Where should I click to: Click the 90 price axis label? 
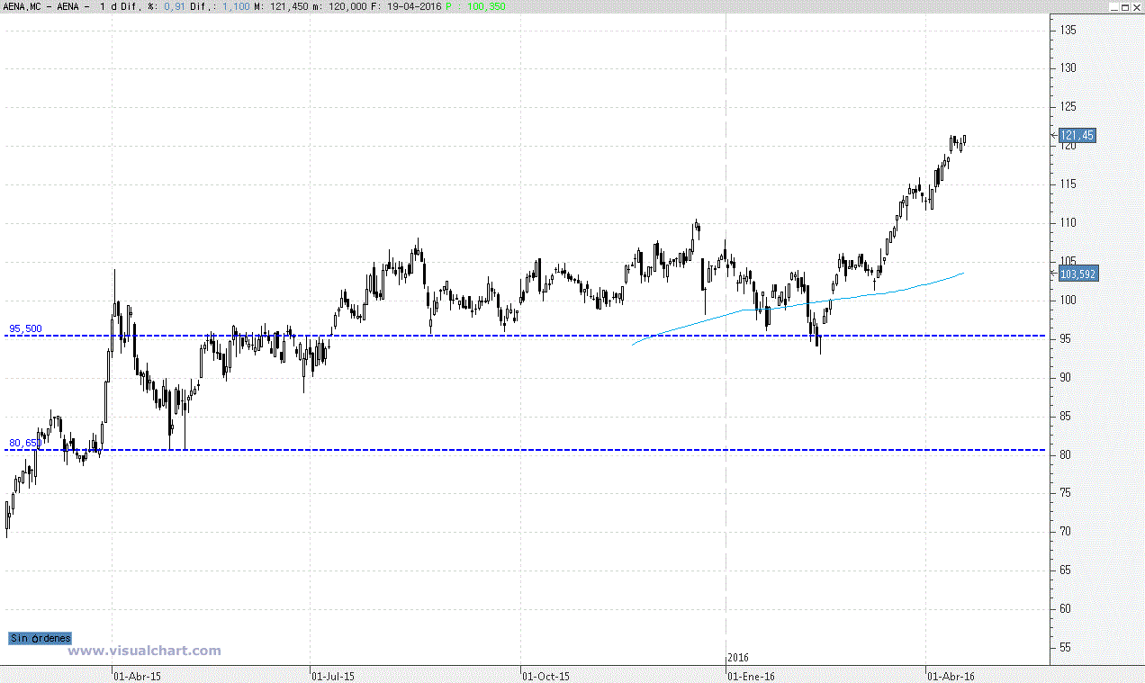tap(1066, 378)
